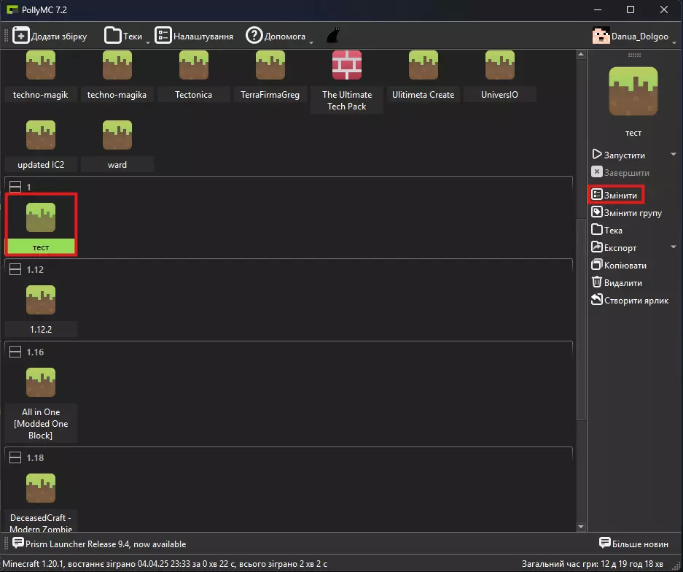Screen dimensions: 683x572
Task: Delete the instance with Видалити
Action: coord(617,282)
